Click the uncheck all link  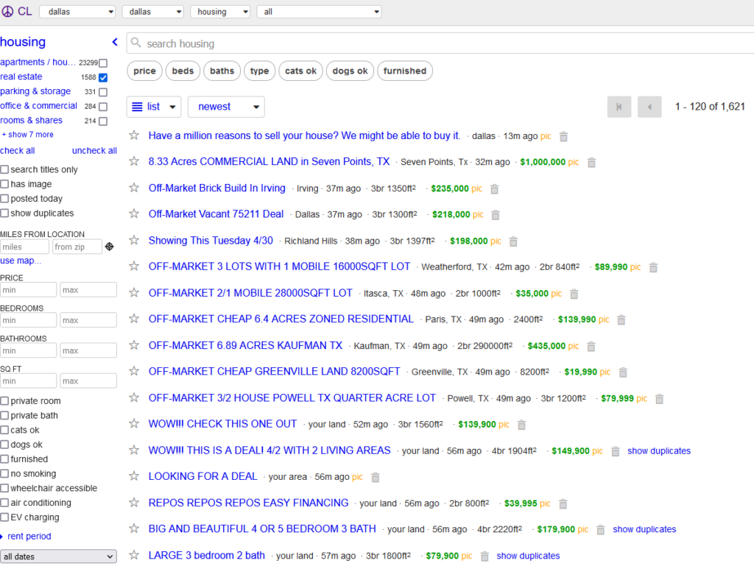coord(94,151)
